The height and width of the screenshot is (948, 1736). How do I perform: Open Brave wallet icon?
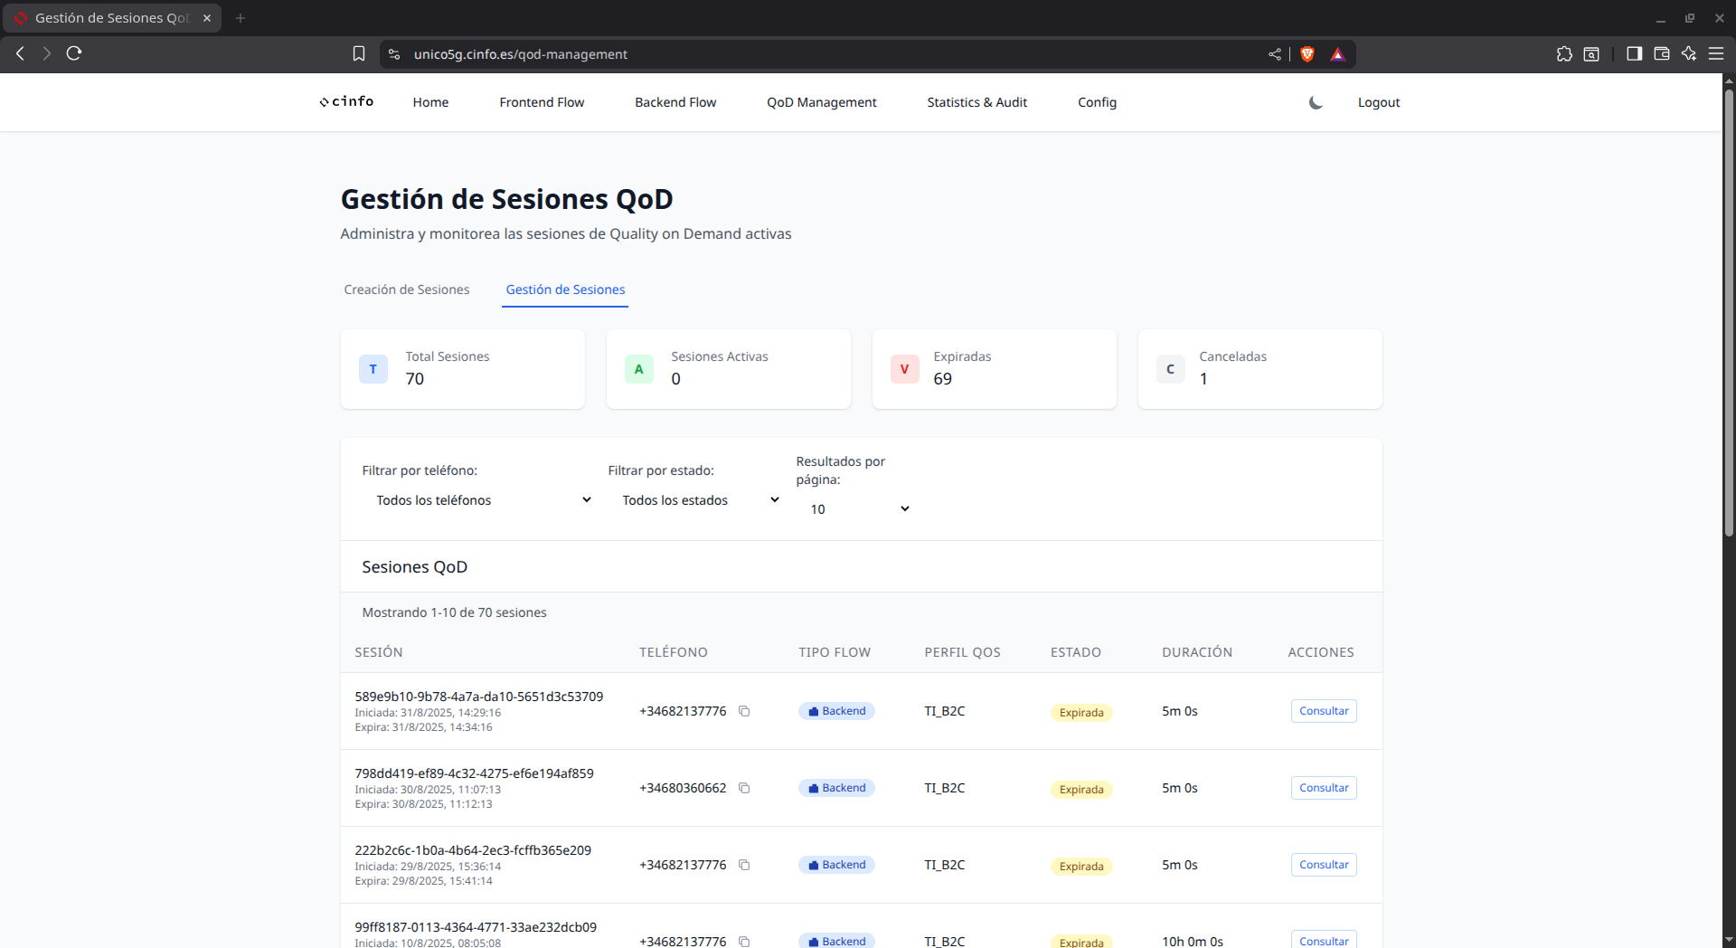click(1661, 54)
